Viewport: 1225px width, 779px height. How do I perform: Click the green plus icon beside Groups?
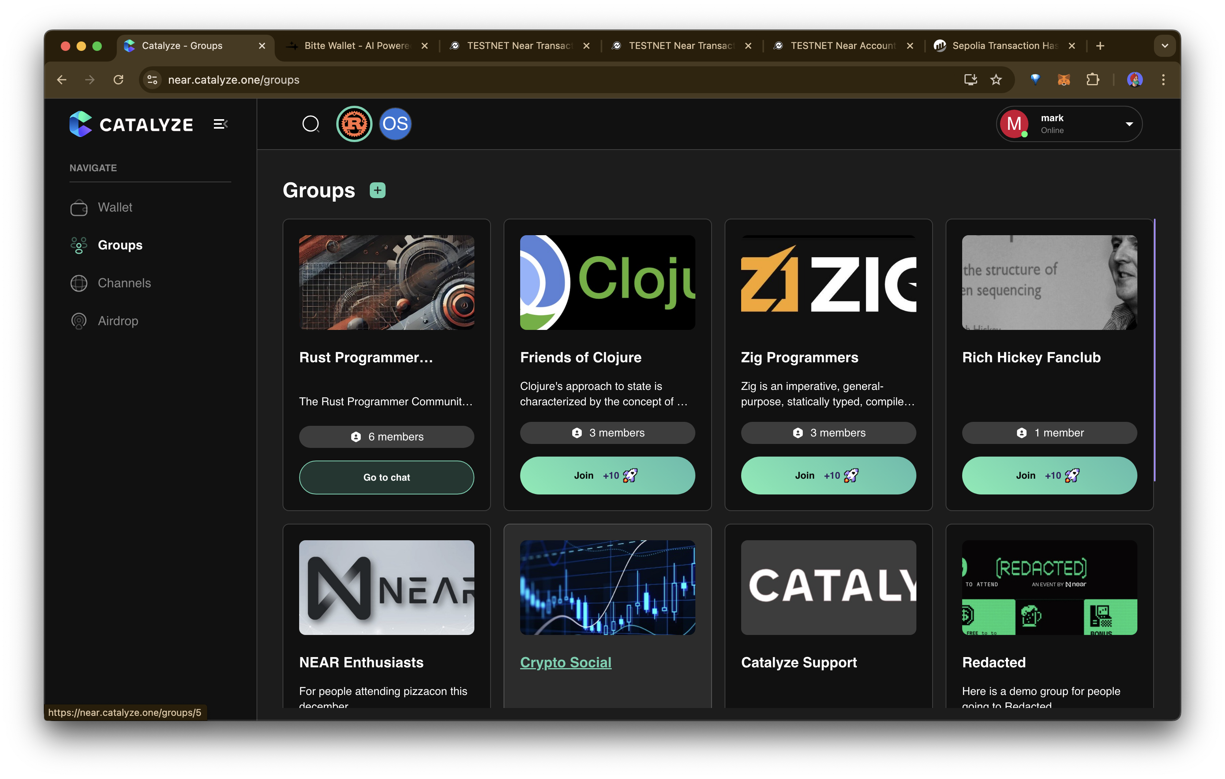click(377, 190)
